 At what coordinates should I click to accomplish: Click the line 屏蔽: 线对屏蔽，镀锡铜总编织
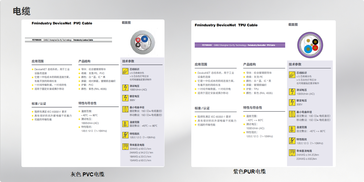pos(98,81)
